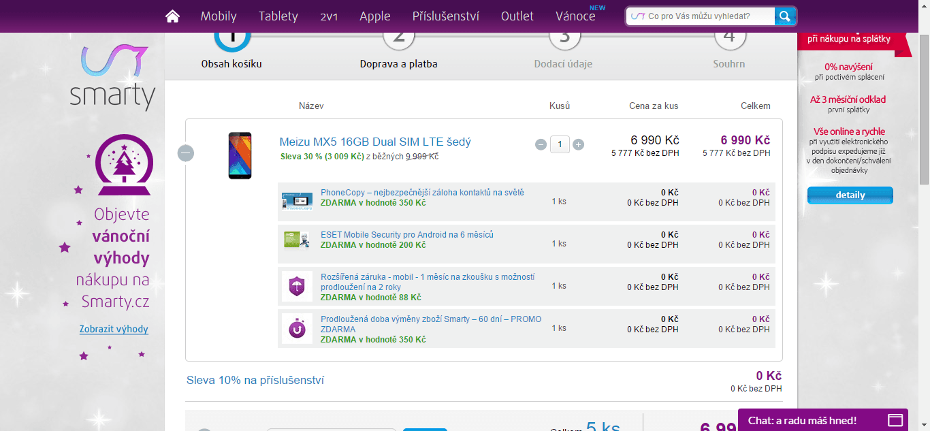The image size is (930, 431).
Task: Click the Christmas snow globe icon
Action: [125, 164]
